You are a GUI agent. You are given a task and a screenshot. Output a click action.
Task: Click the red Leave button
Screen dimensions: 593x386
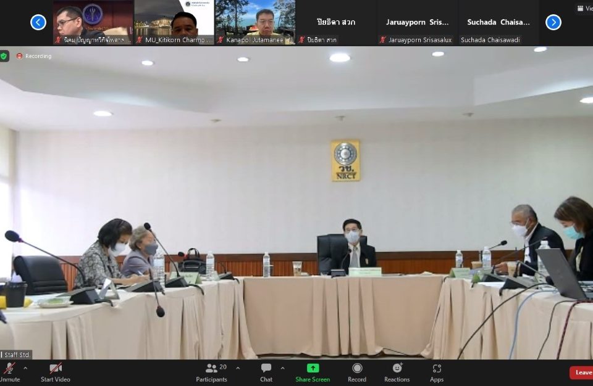coord(582,372)
